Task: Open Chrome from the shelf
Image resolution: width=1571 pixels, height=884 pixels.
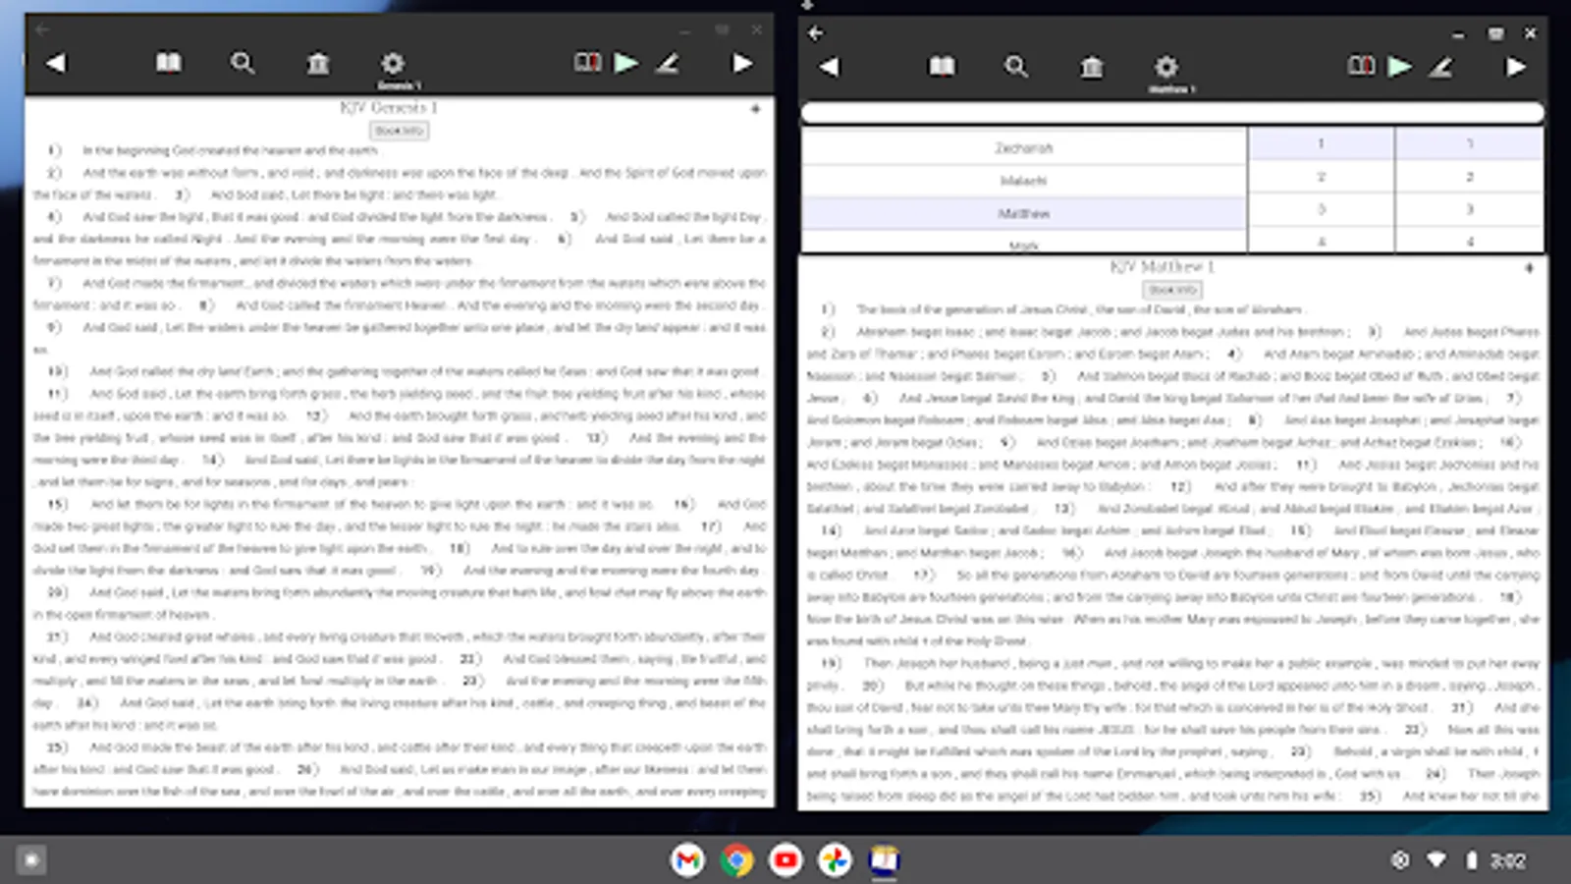Action: [x=736, y=860]
